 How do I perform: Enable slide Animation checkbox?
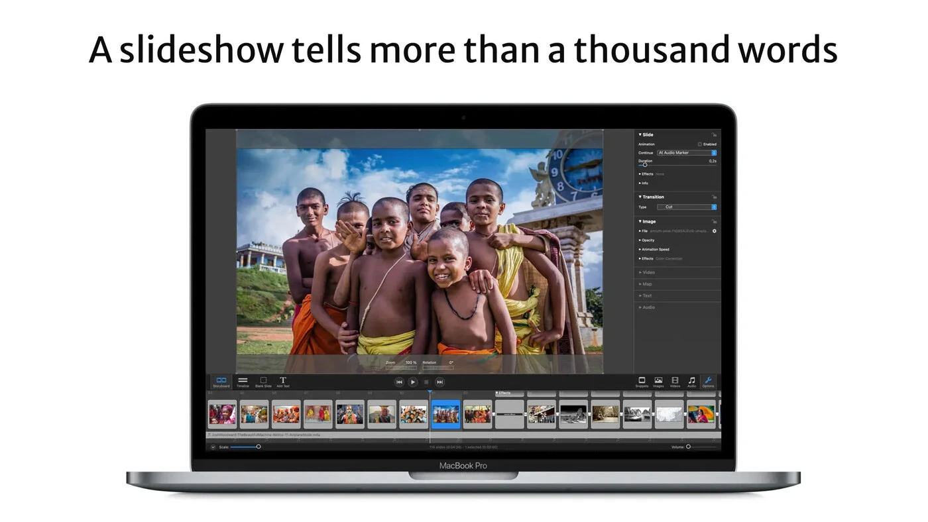pyautogui.click(x=700, y=144)
